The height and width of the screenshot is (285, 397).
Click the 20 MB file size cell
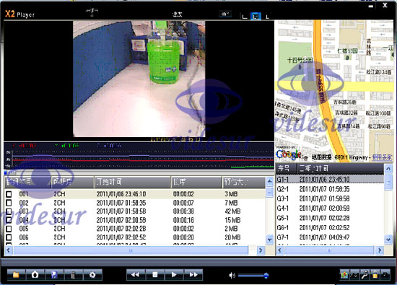[x=232, y=237]
